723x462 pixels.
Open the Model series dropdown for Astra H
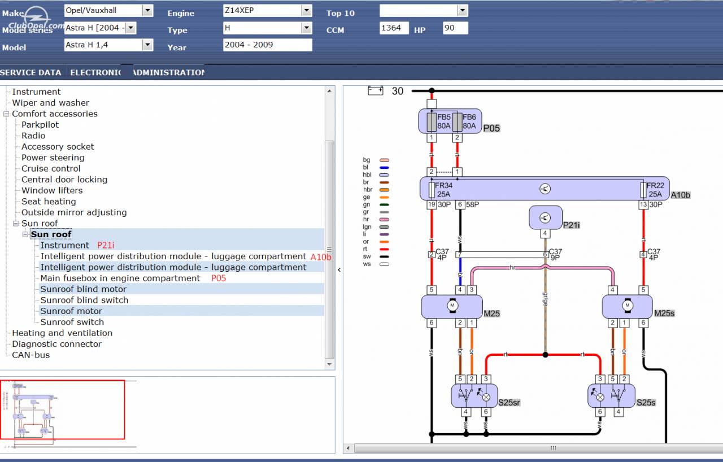(x=130, y=28)
